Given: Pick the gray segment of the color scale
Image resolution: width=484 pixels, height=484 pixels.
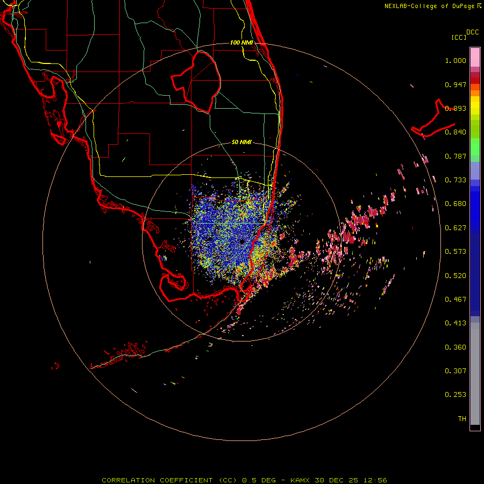Looking at the screenshot, I should tap(475, 374).
